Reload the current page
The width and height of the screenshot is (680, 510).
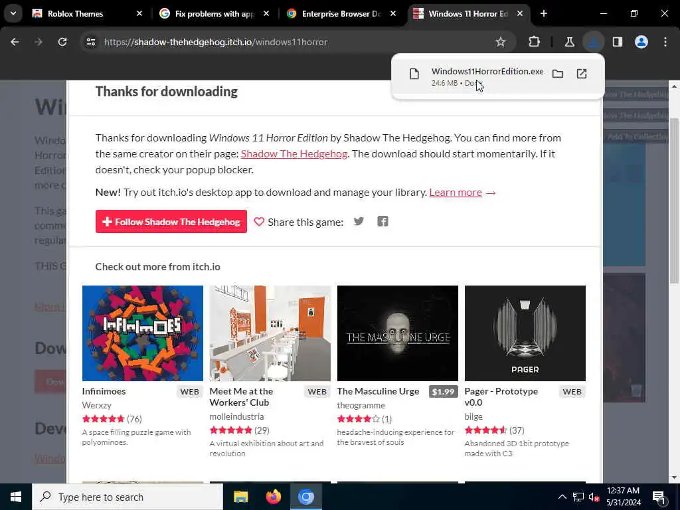click(x=62, y=42)
